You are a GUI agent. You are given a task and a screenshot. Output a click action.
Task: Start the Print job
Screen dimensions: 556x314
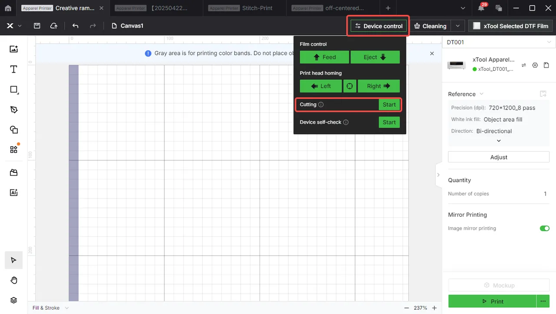[492, 301]
